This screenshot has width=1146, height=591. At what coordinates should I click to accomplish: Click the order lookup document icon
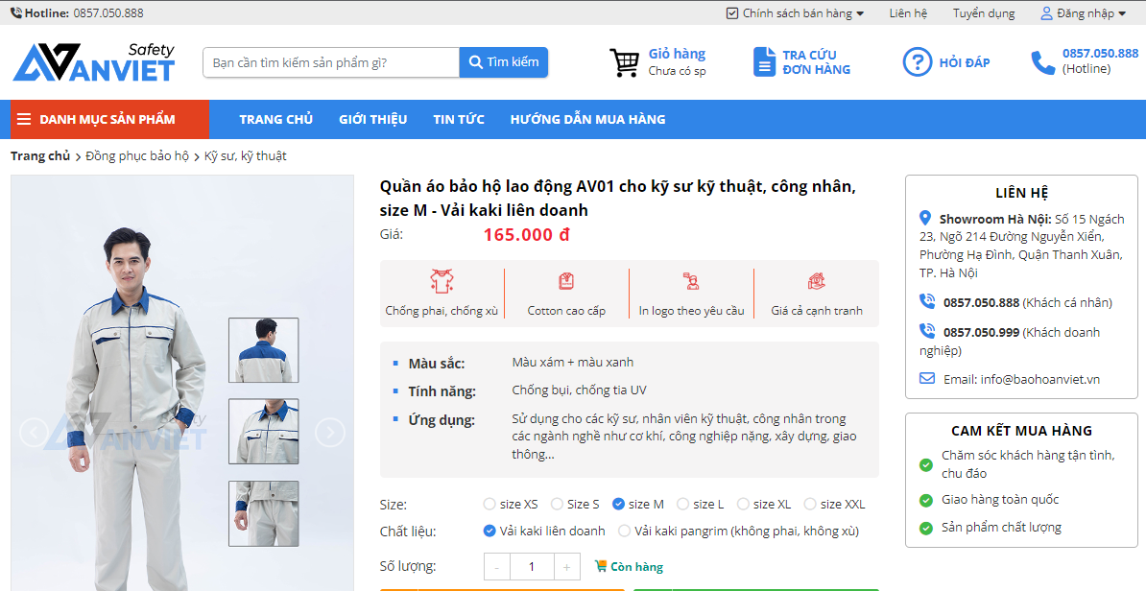pos(764,62)
